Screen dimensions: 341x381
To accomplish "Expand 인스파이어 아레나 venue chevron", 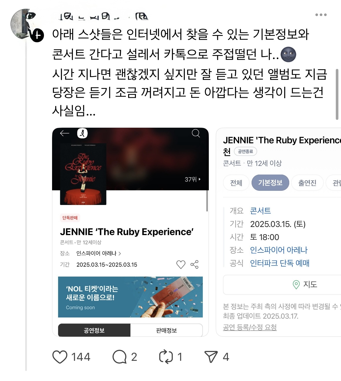I will pos(120,254).
